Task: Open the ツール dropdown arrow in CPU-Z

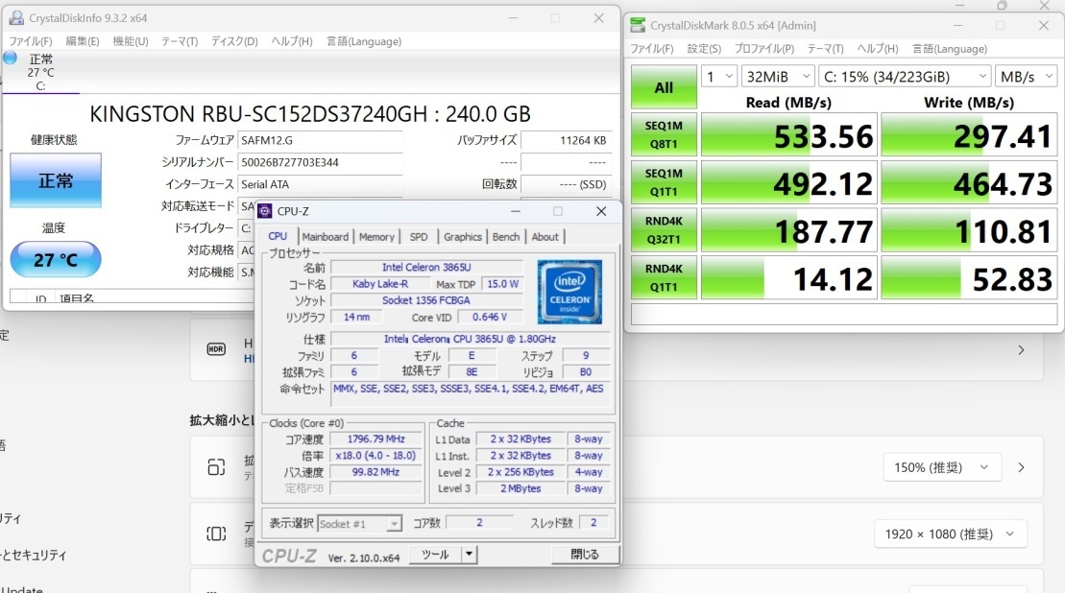Action: pos(469,555)
